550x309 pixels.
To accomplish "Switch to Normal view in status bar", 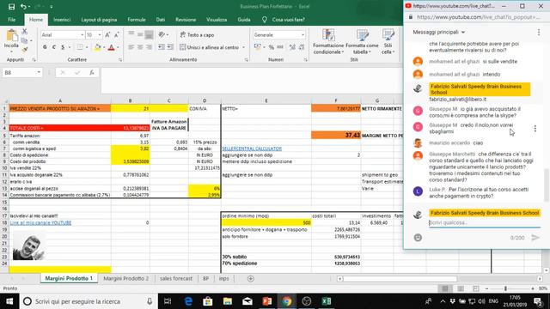I will [x=445, y=288].
